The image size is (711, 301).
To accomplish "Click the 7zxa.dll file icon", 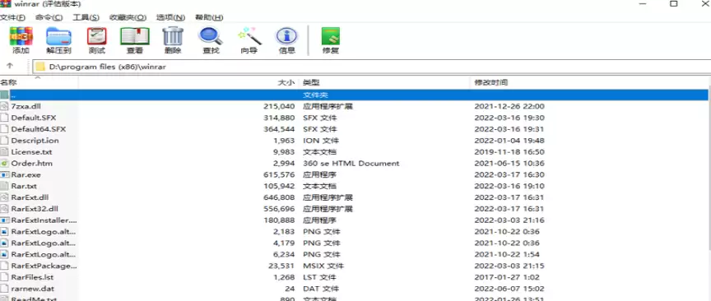I will point(5,106).
